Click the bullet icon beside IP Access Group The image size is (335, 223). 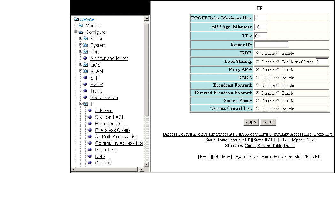pyautogui.click(x=90, y=130)
